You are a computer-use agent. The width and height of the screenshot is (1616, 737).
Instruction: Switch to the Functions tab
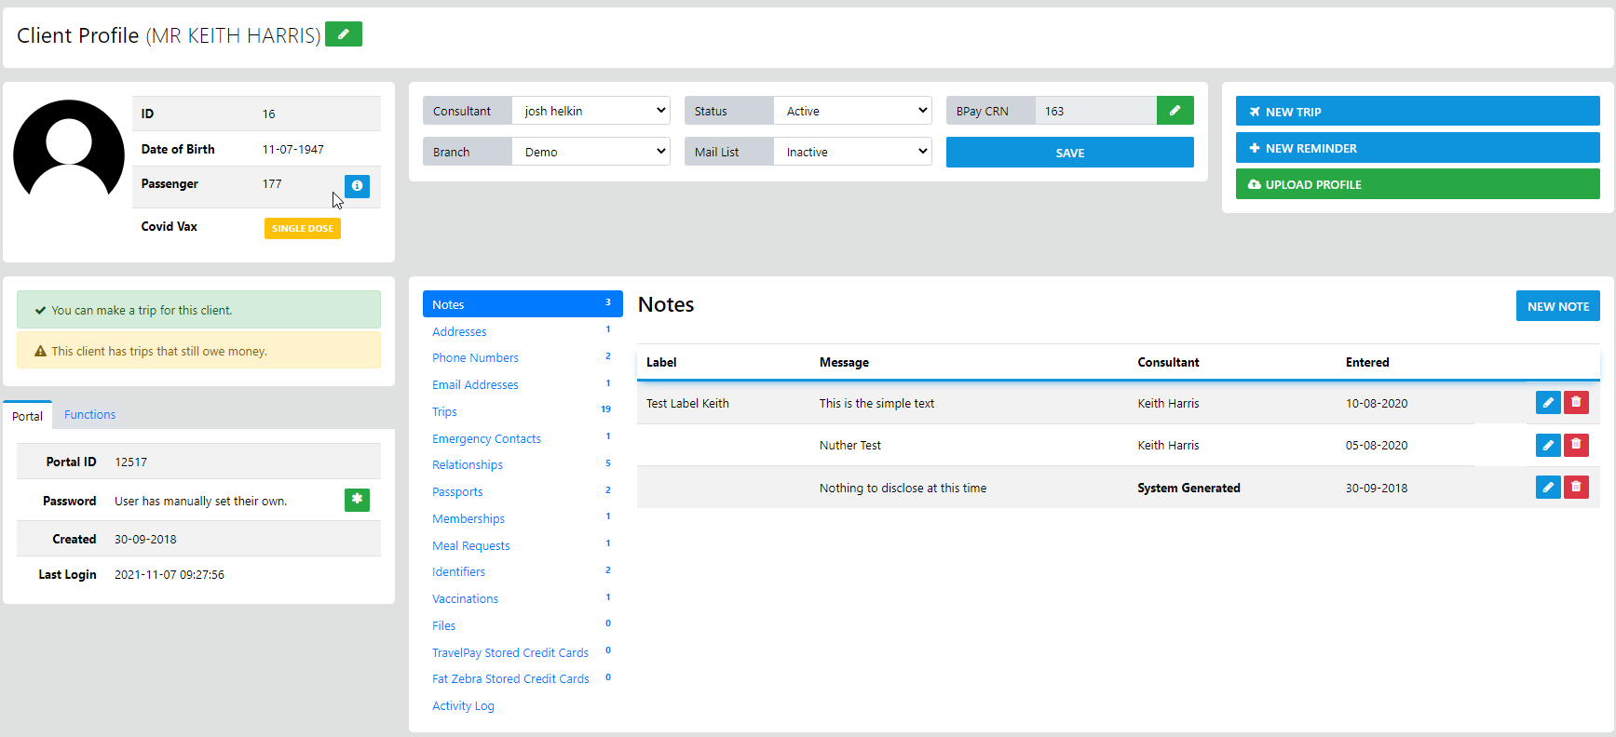click(89, 415)
